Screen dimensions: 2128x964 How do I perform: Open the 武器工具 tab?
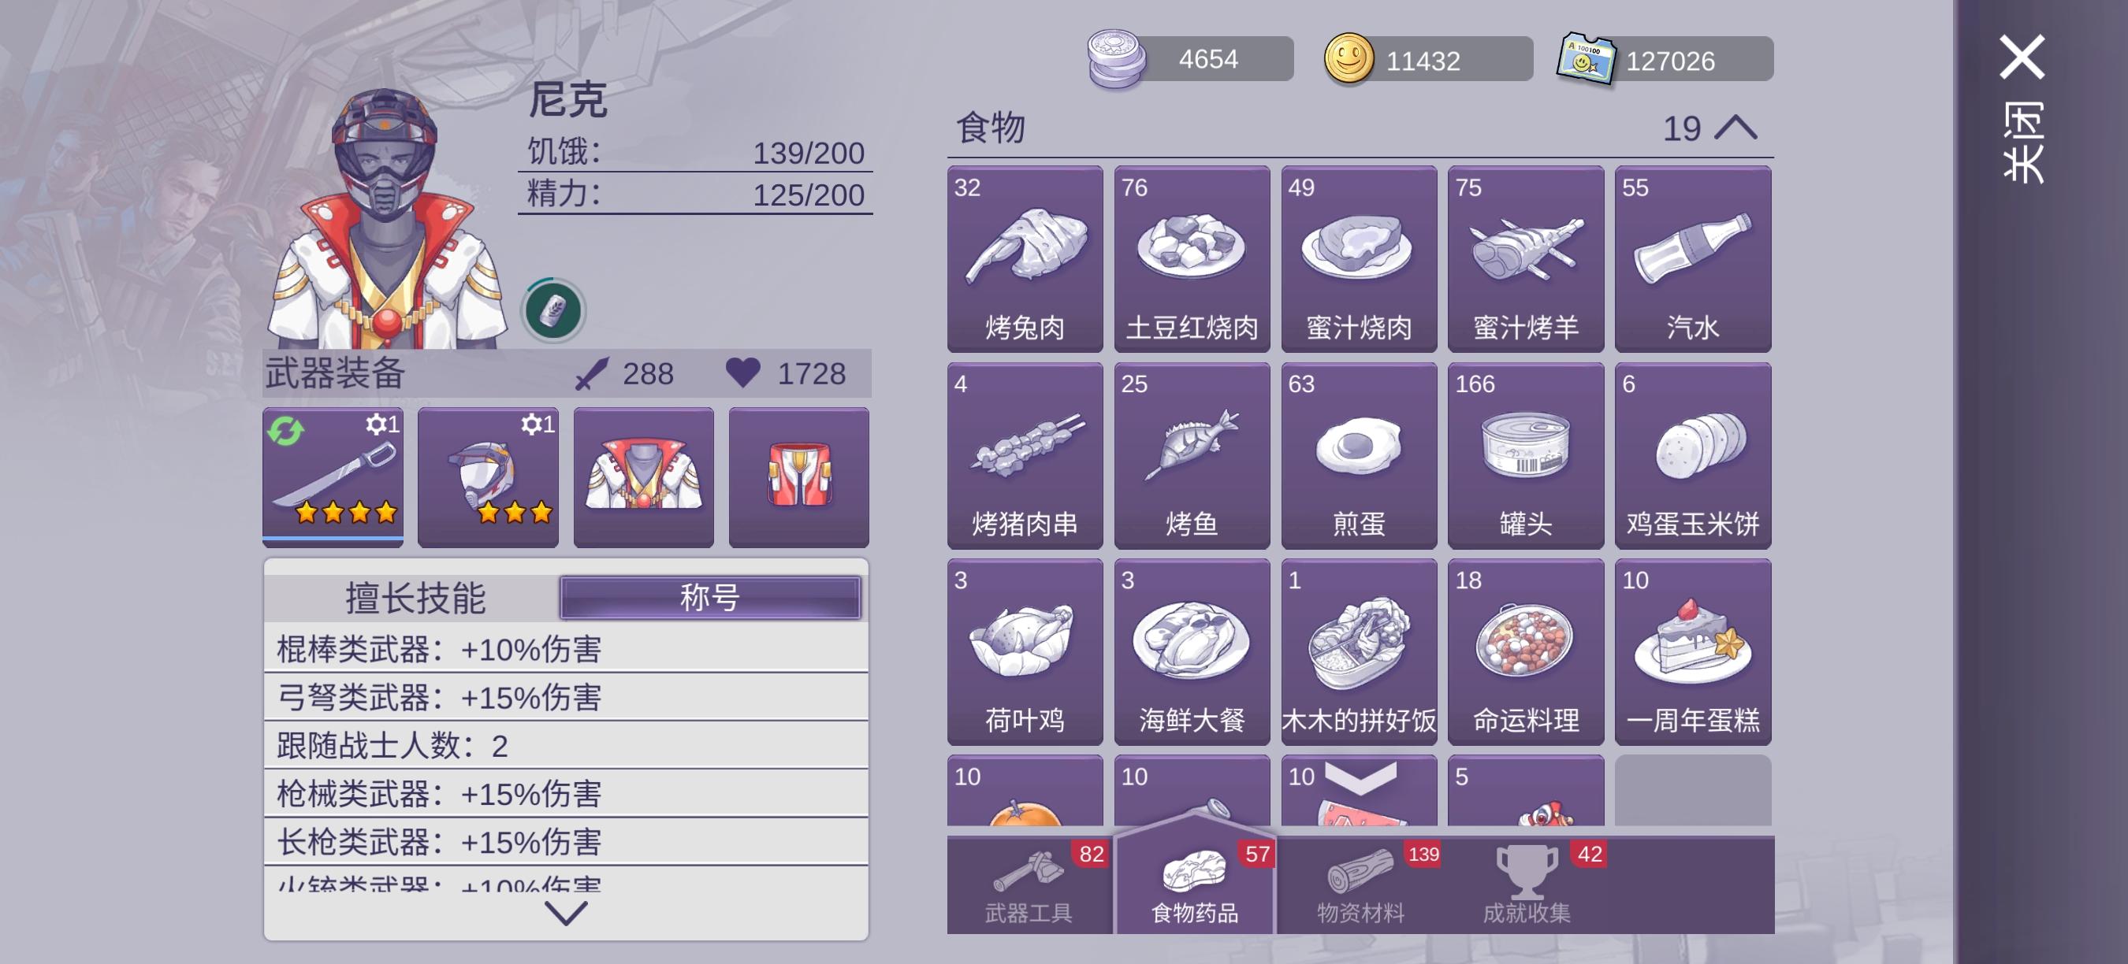1029,884
